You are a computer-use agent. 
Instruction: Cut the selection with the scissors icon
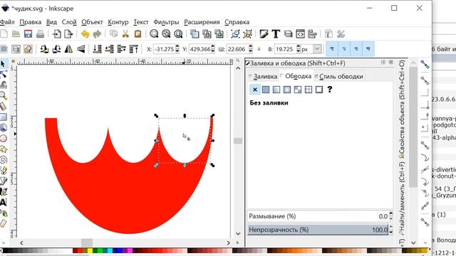tap(125, 34)
